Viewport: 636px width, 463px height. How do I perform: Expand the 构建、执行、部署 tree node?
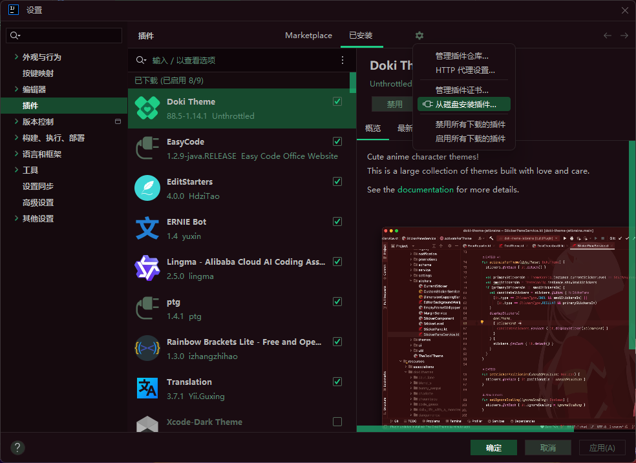coord(16,138)
